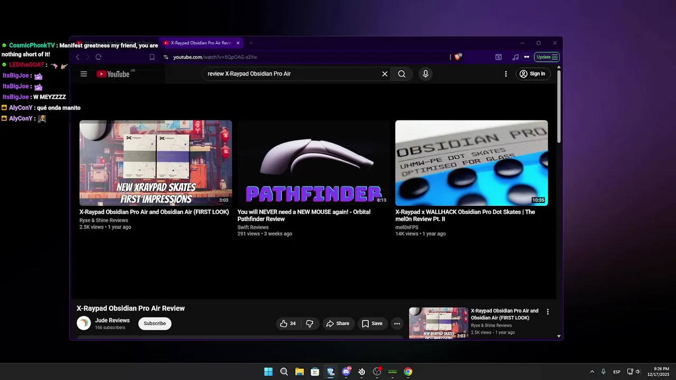Open browser sidebar panel icon
Viewport: 676px width, 380px height.
[x=498, y=57]
